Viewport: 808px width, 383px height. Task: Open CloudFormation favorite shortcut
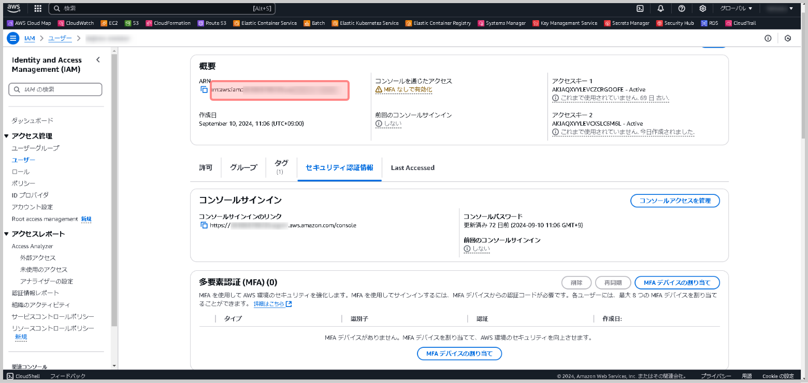[168, 23]
